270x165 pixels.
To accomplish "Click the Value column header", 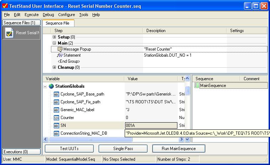I will point(151,79).
